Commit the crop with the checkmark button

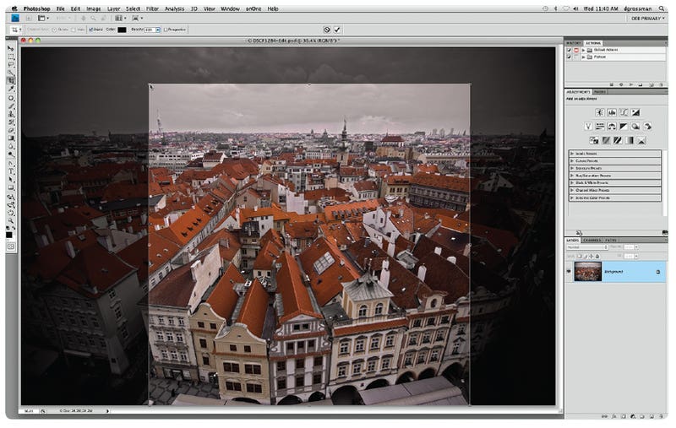[x=337, y=30]
